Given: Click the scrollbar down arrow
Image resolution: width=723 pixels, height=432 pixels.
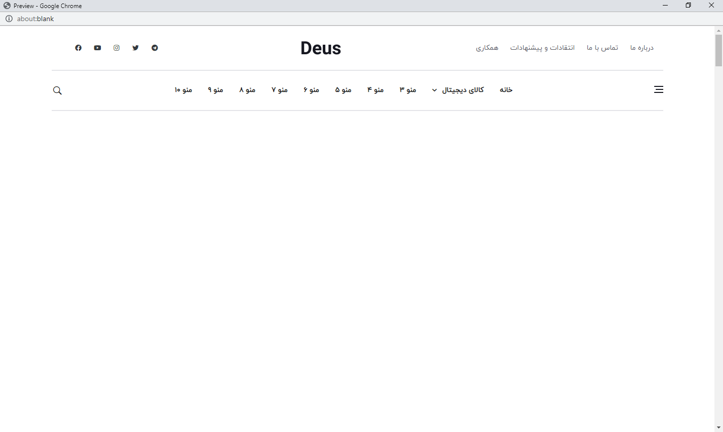Looking at the screenshot, I should tap(718, 427).
